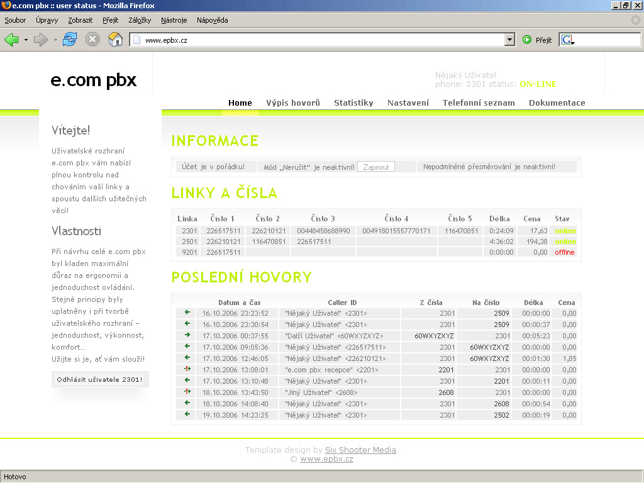644x483 pixels.
Task: Follow the Six Shooter Media link
Action: [x=360, y=450]
